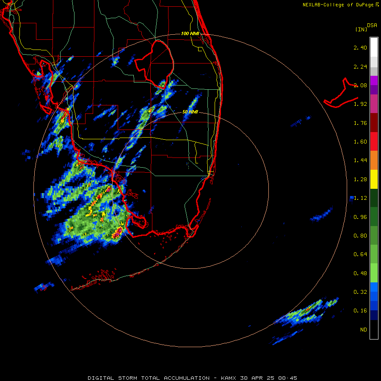Select the 0.16 legend value
This screenshot has width=381, height=381.
click(x=360, y=311)
